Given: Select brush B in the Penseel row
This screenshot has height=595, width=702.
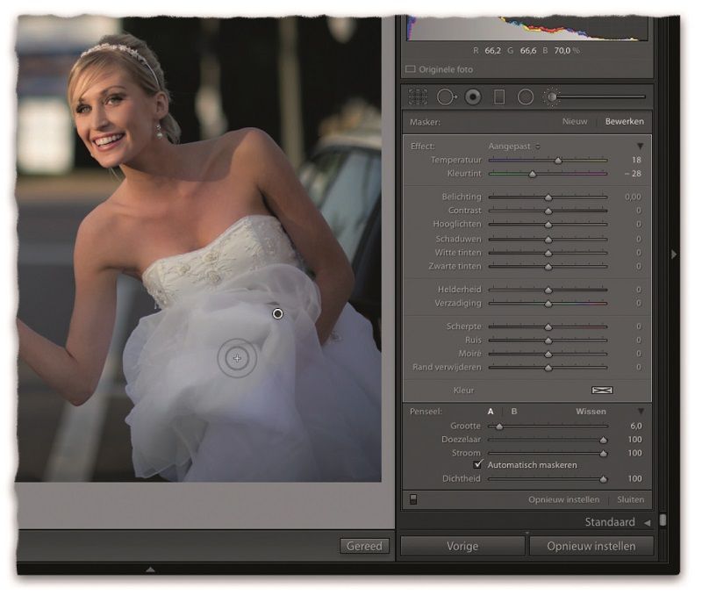Looking at the screenshot, I should click(514, 412).
